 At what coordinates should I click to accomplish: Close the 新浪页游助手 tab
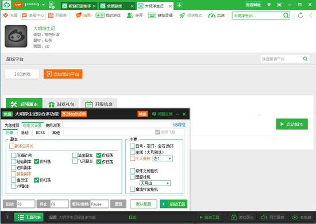click(x=94, y=6)
